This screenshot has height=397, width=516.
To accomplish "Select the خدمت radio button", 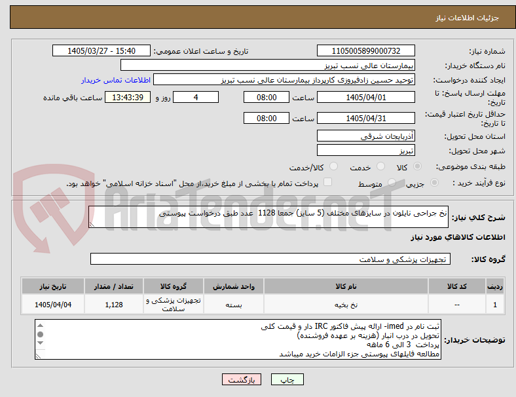I will pos(380,166).
